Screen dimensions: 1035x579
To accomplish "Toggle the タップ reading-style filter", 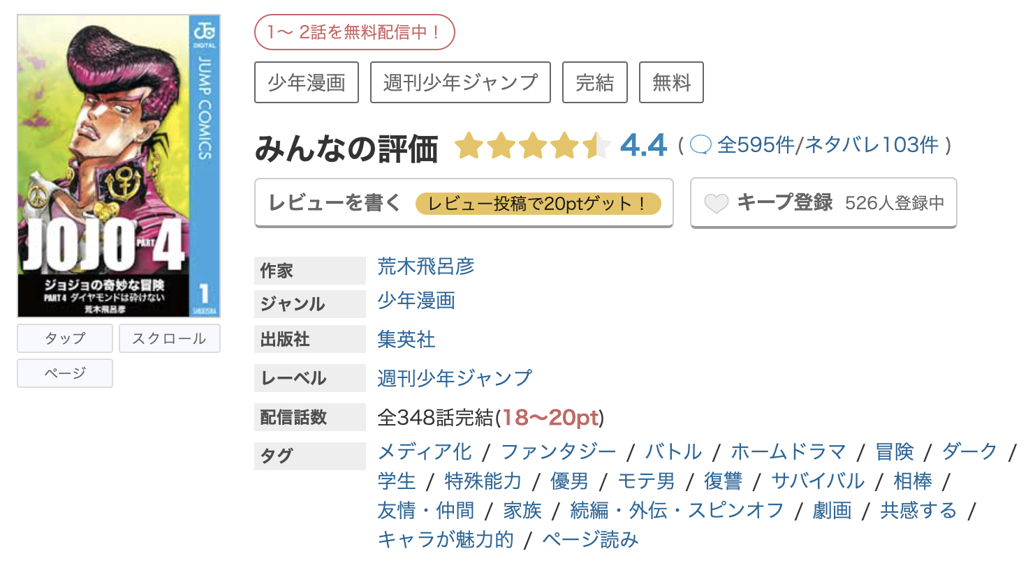I will pos(64,338).
